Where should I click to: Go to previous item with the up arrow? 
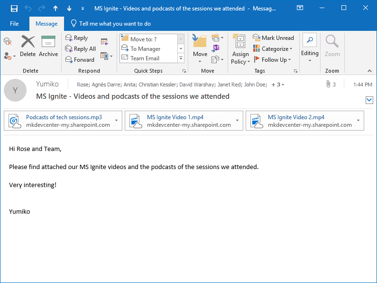(x=55, y=9)
